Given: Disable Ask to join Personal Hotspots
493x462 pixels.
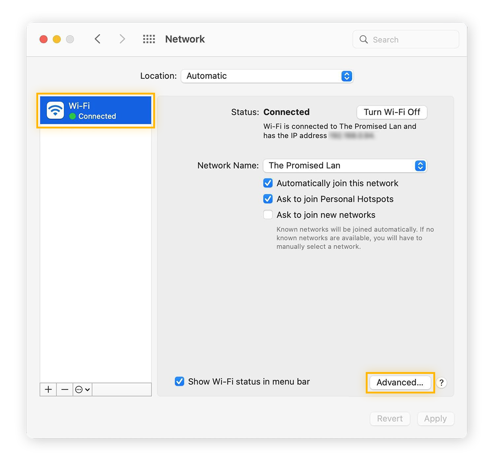Looking at the screenshot, I should [x=268, y=199].
